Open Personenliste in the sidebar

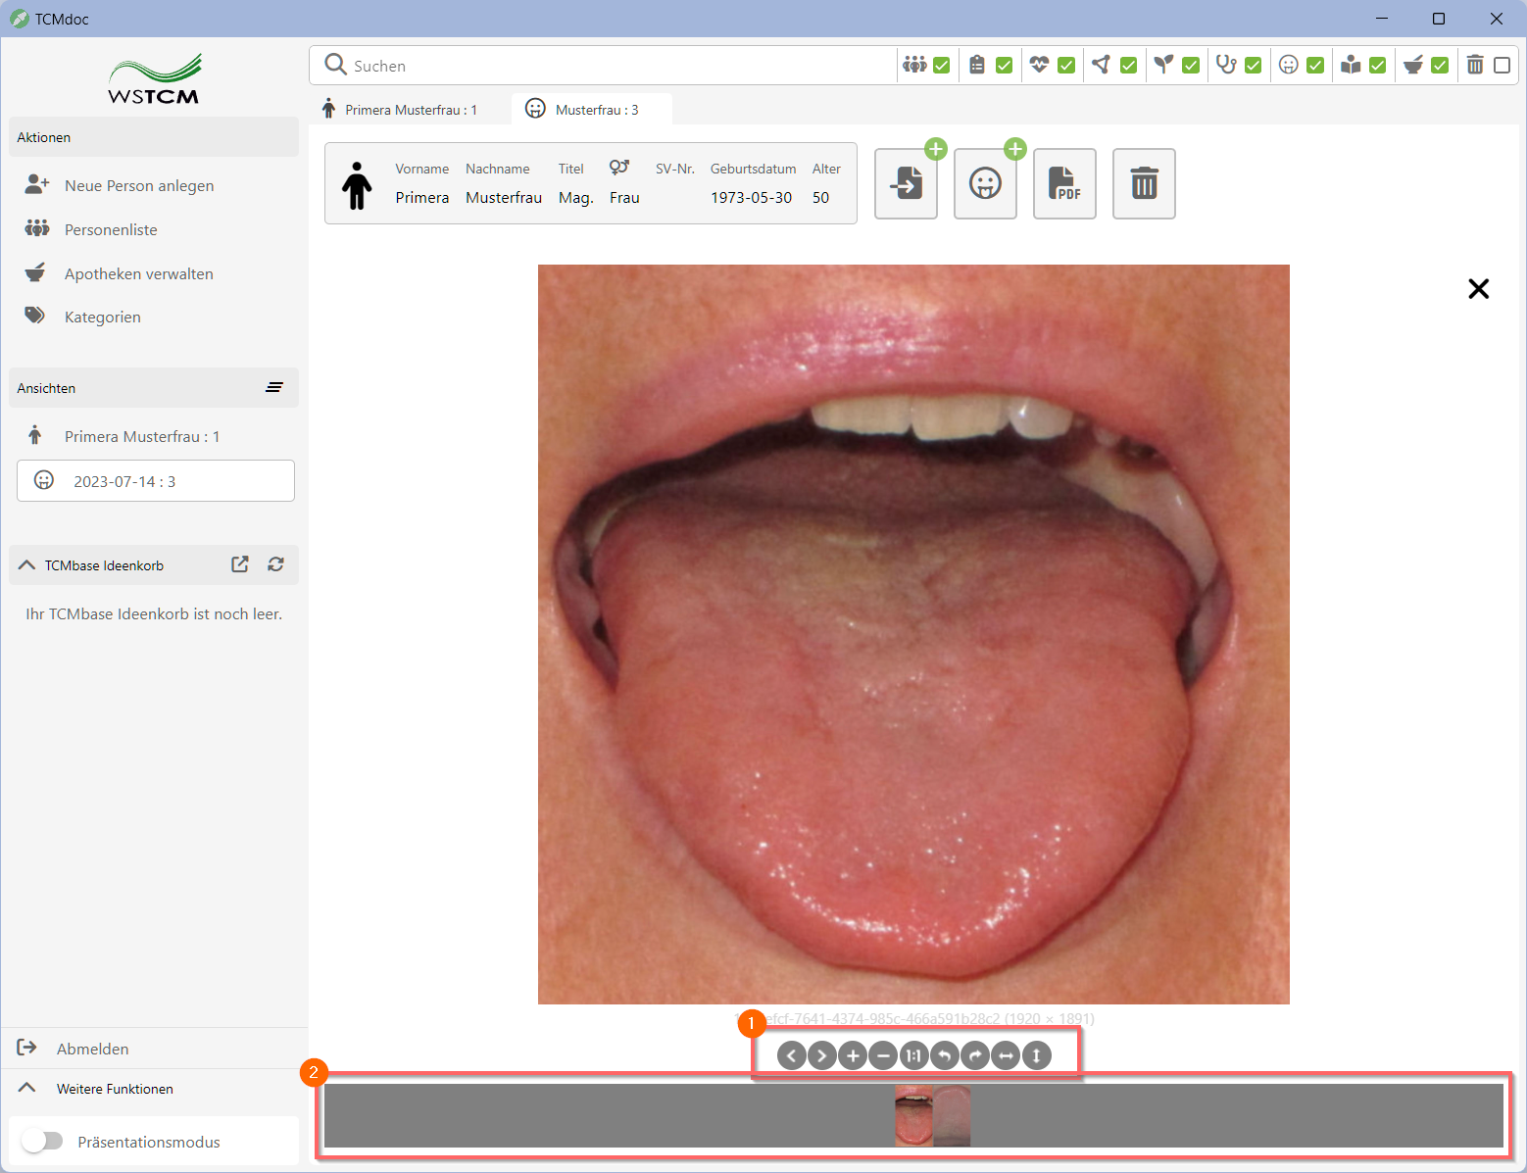pyautogui.click(x=111, y=229)
